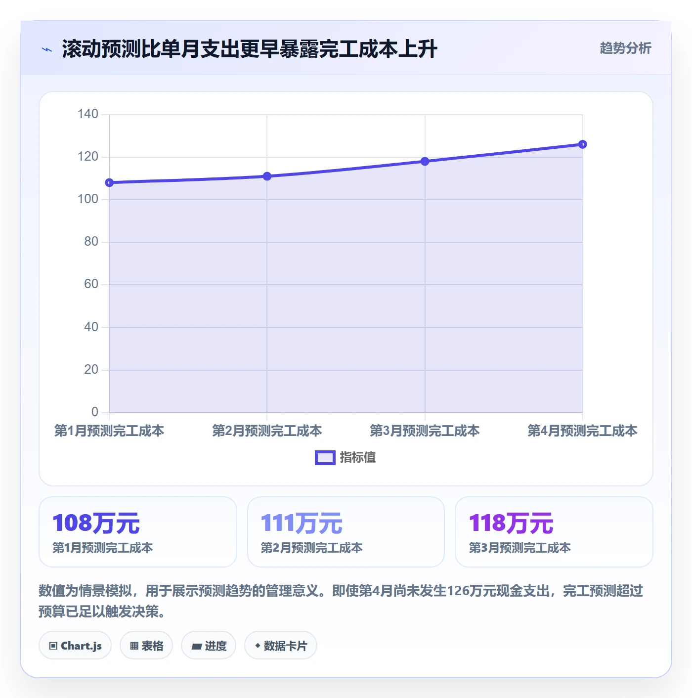Image resolution: width=692 pixels, height=698 pixels.
Task: Click the grid icon in the 表格 chip
Action: click(x=134, y=646)
